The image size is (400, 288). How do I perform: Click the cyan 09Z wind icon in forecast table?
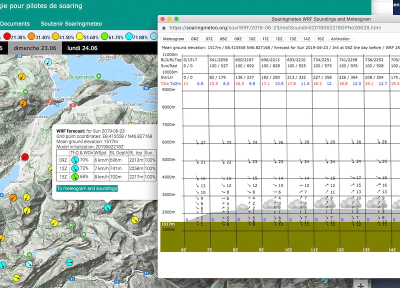coord(74,160)
